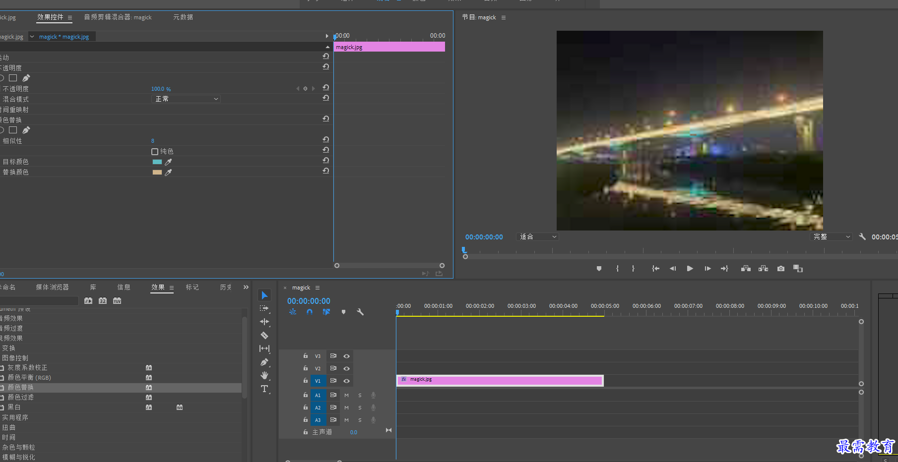
Task: Pick target color with eyedropper
Action: 168,162
